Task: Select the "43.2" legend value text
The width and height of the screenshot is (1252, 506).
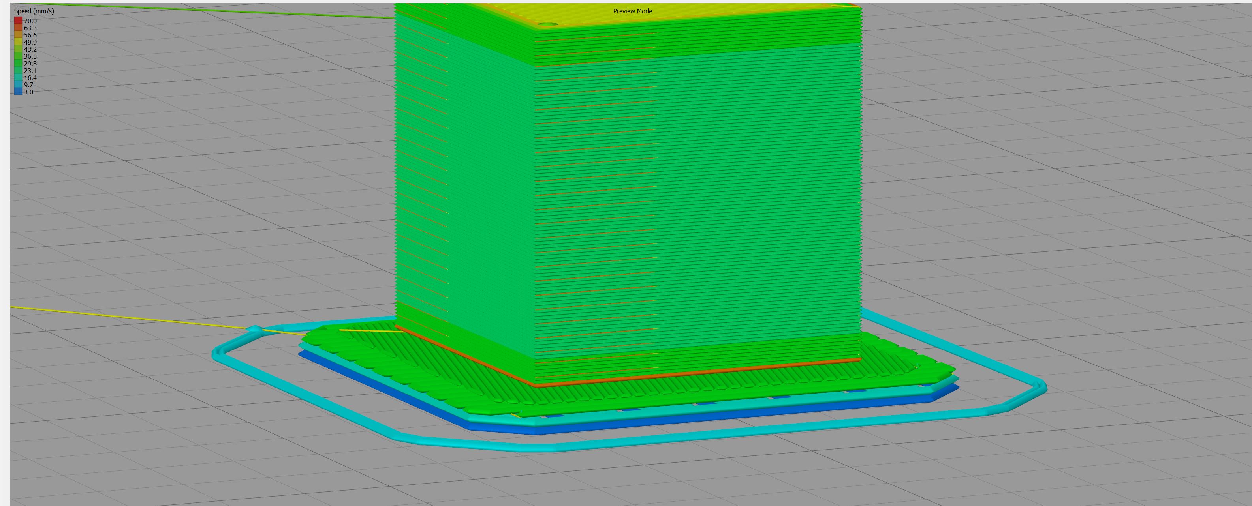Action: (30, 49)
